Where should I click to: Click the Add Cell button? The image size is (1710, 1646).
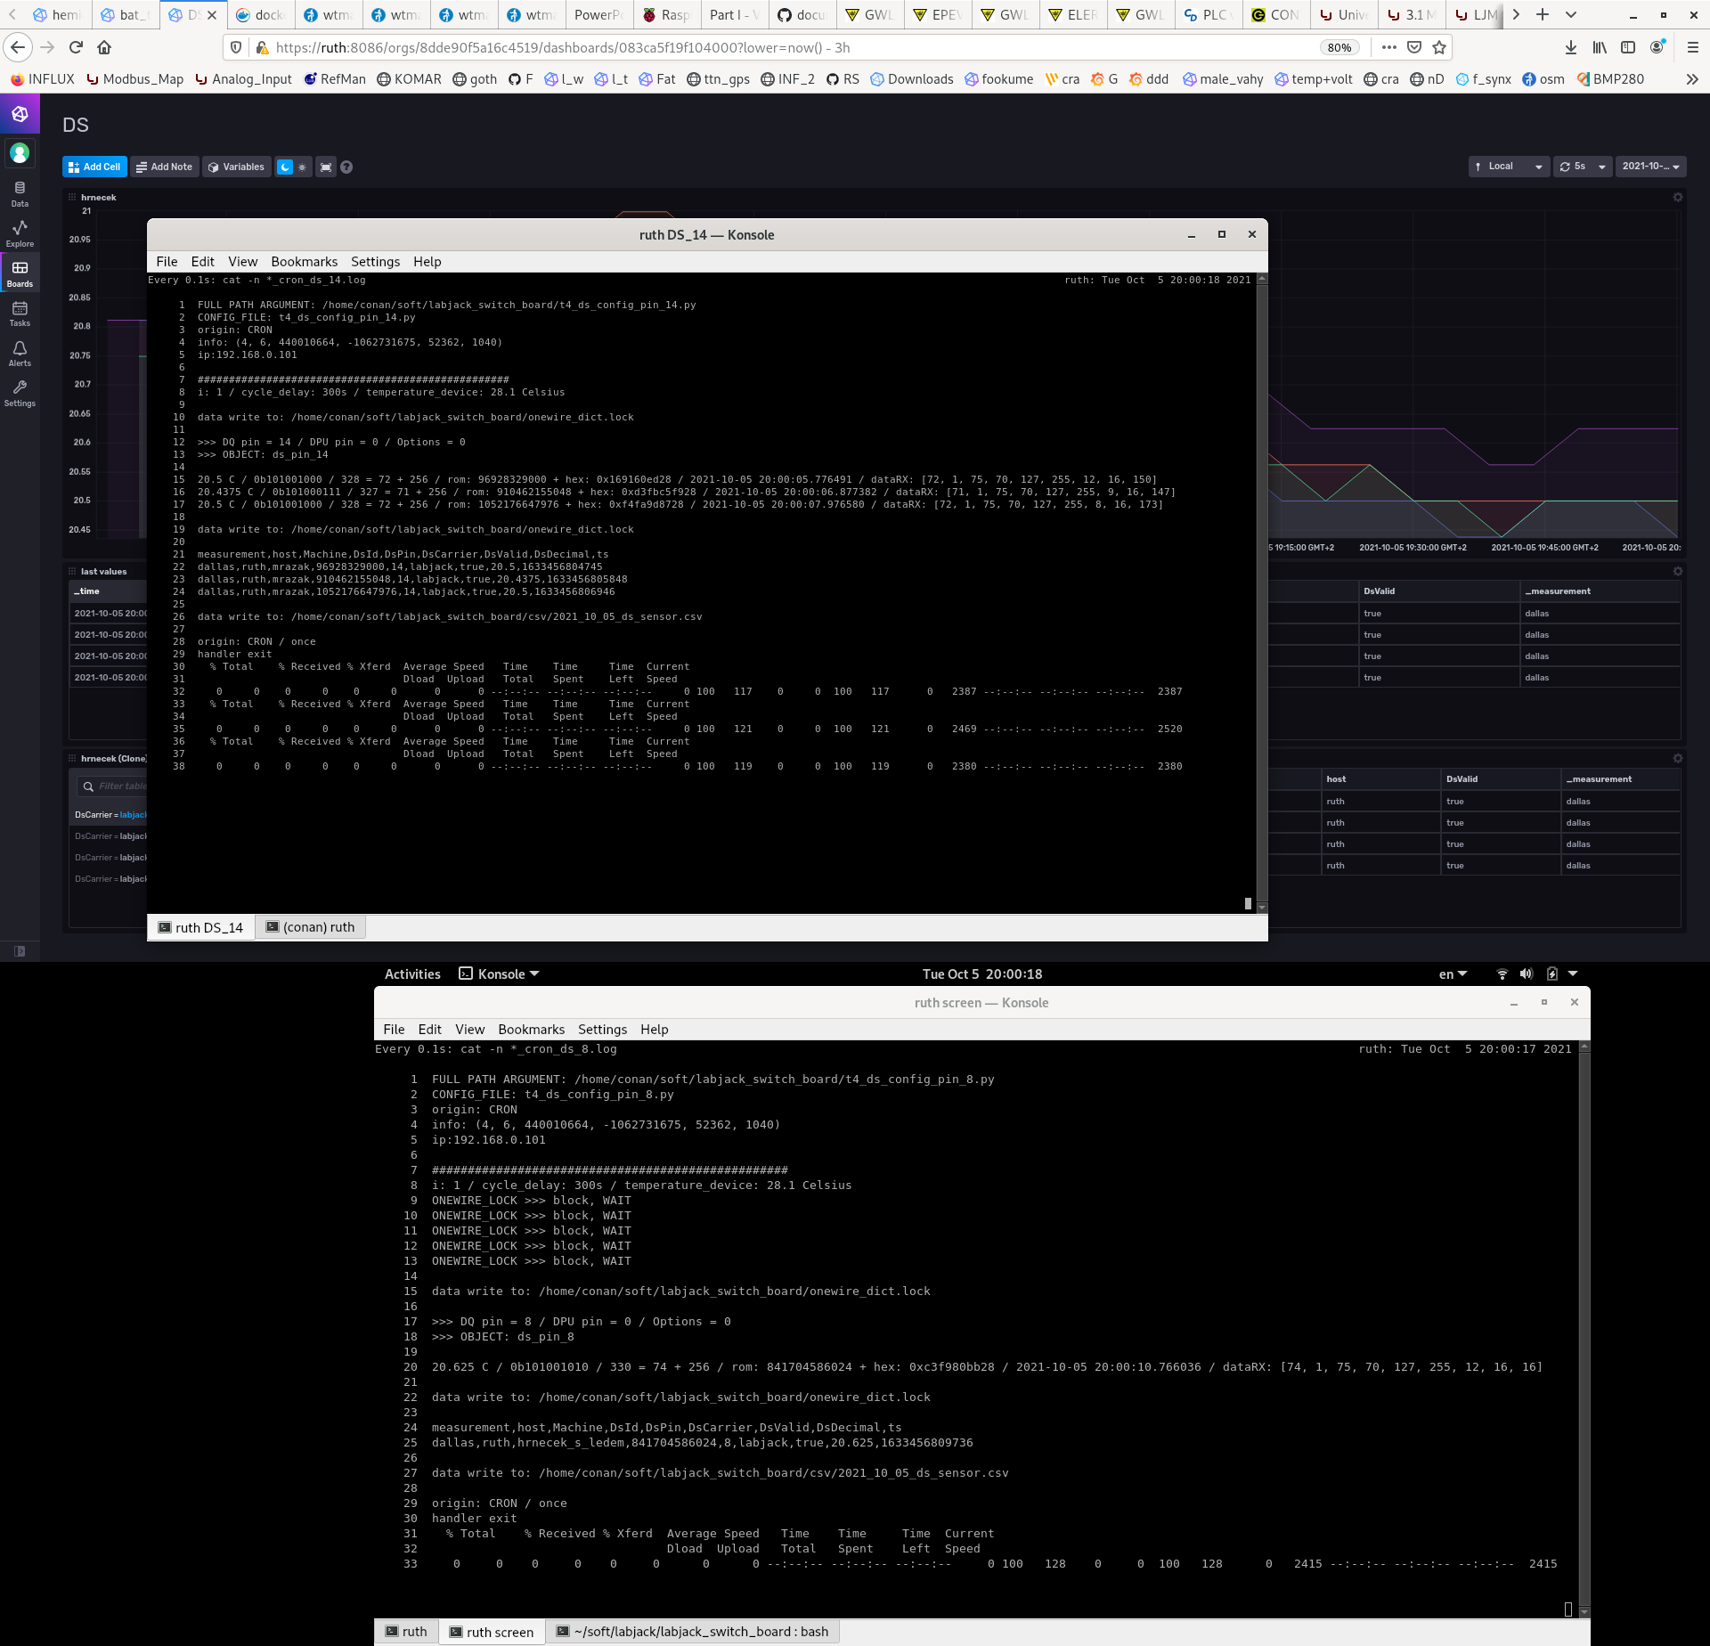click(x=94, y=167)
